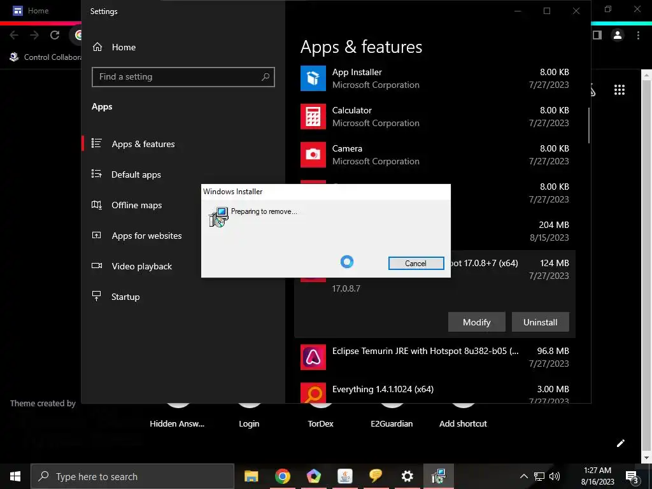Select the App Installer app icon
The height and width of the screenshot is (489, 652).
313,78
